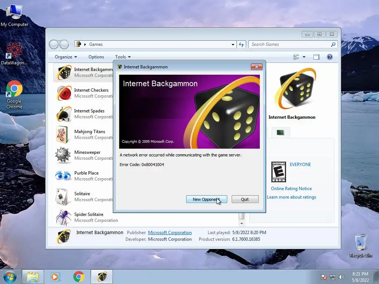Open Chrome from the taskbar
The image size is (379, 284).
tap(78, 277)
